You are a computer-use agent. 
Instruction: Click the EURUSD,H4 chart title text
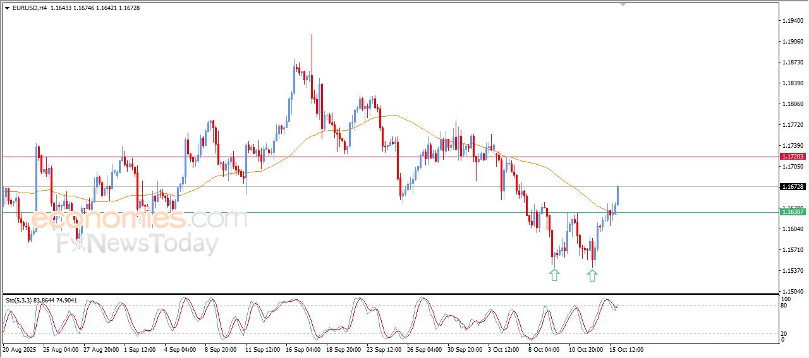(30, 8)
